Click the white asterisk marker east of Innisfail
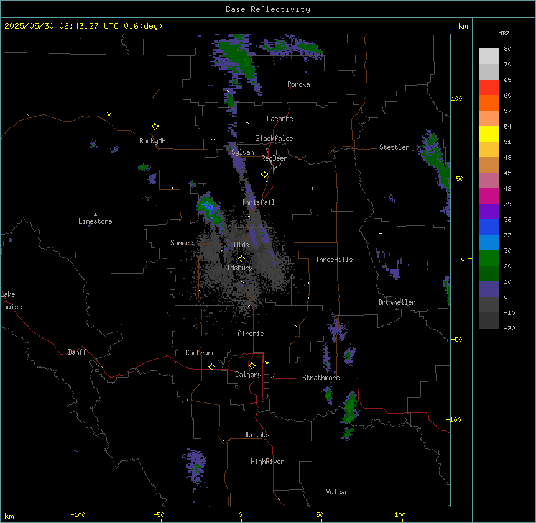The height and width of the screenshot is (523, 536). click(312, 188)
